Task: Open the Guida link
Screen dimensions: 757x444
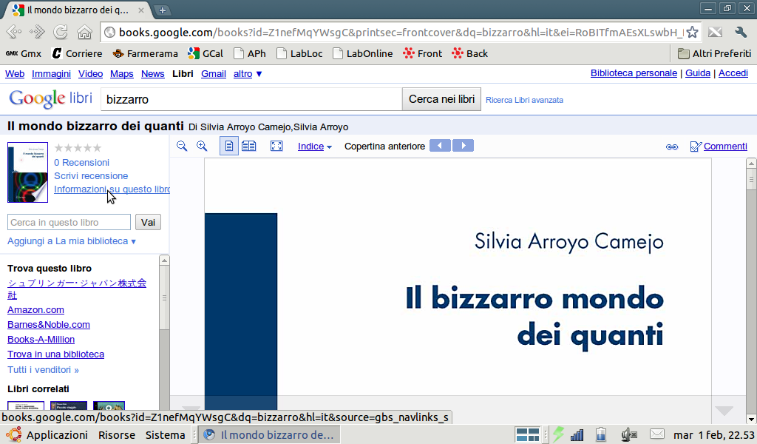Action: [698, 73]
